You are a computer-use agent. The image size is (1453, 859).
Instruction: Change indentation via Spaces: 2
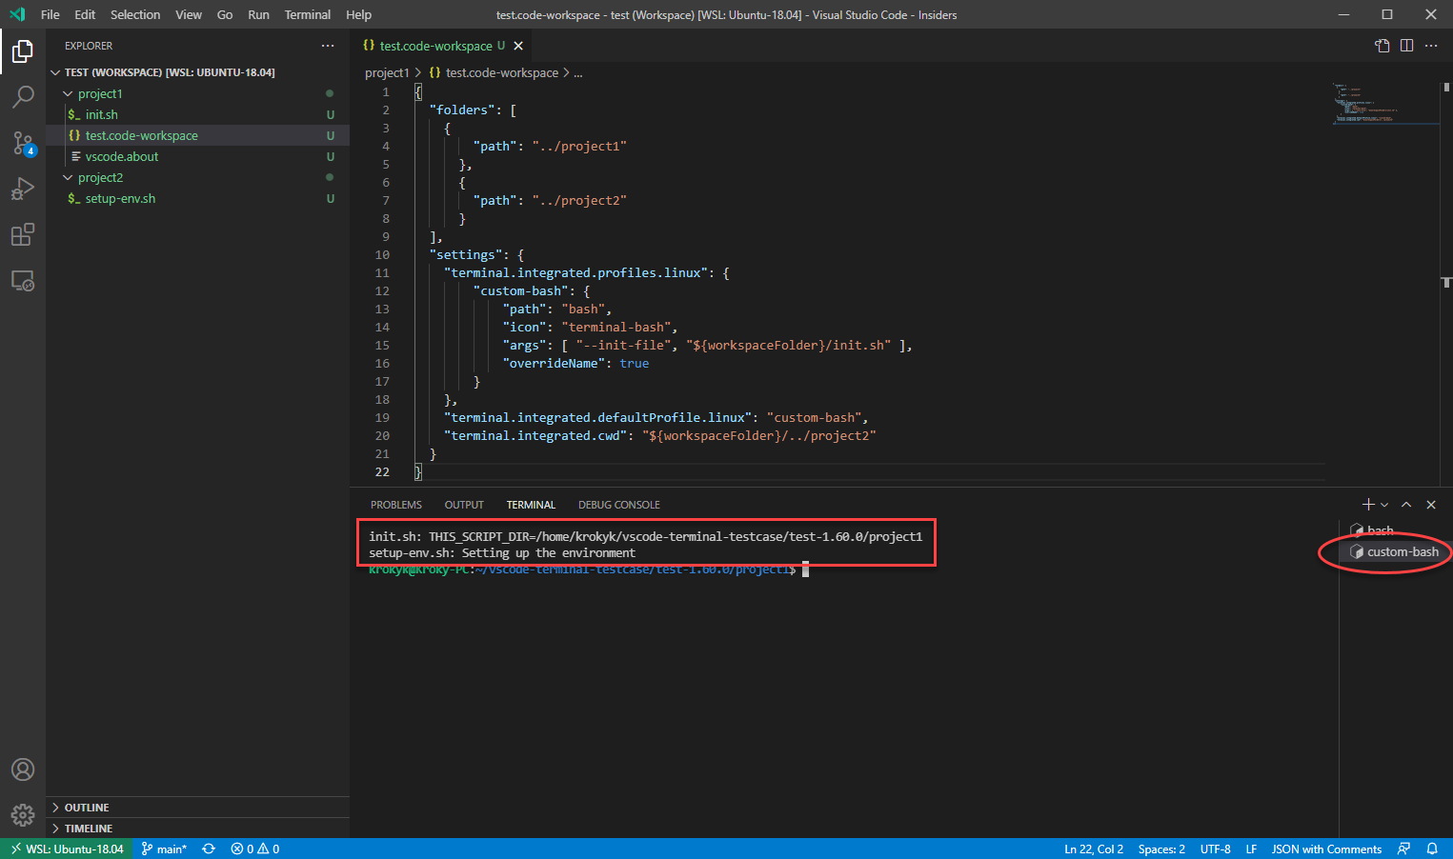(1161, 849)
